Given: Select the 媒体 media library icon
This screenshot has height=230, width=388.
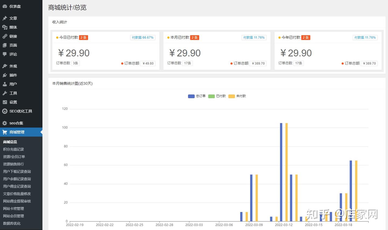Looking at the screenshot, I should (5, 27).
